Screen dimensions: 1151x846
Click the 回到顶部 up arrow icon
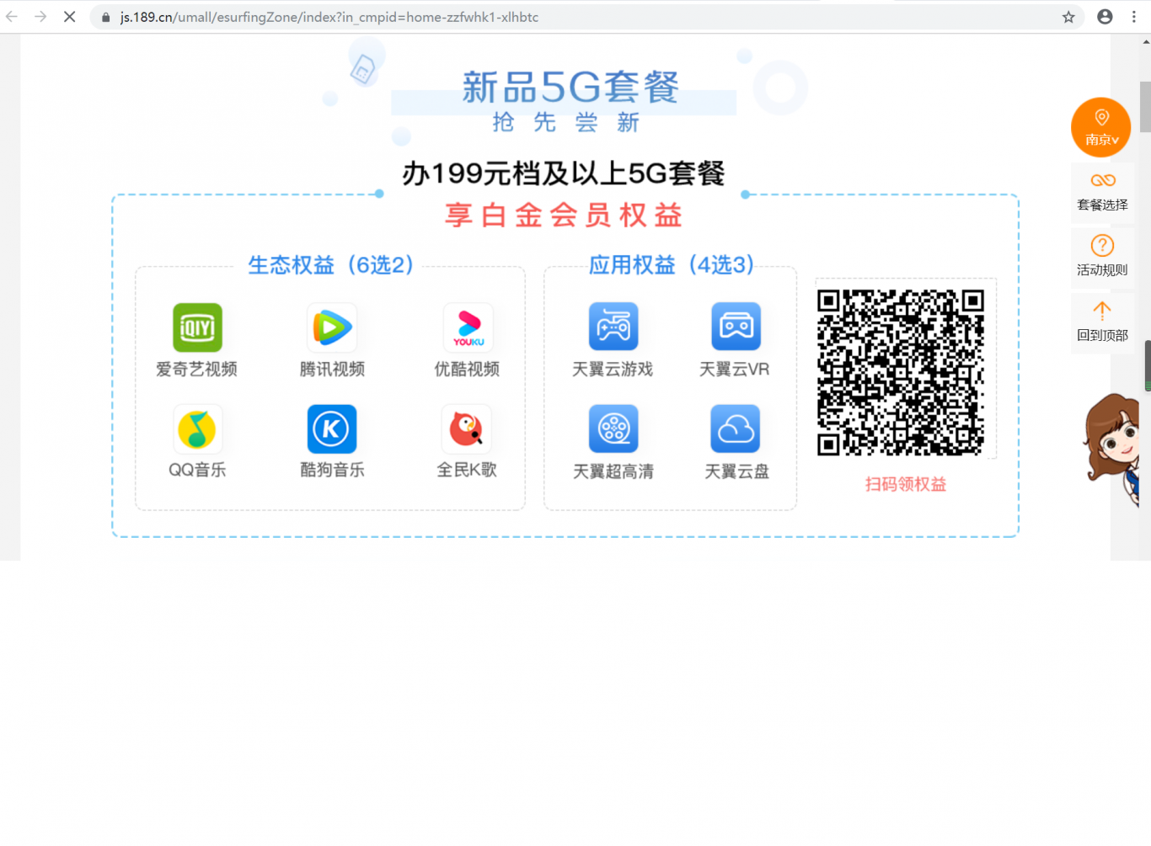coord(1102,310)
